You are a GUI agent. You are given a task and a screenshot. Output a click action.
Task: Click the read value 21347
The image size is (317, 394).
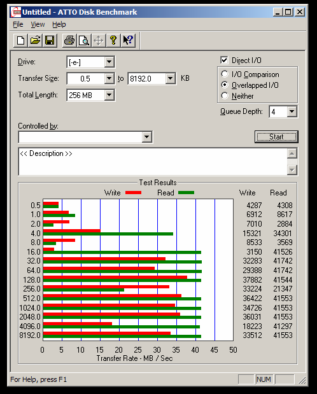[x=283, y=289]
